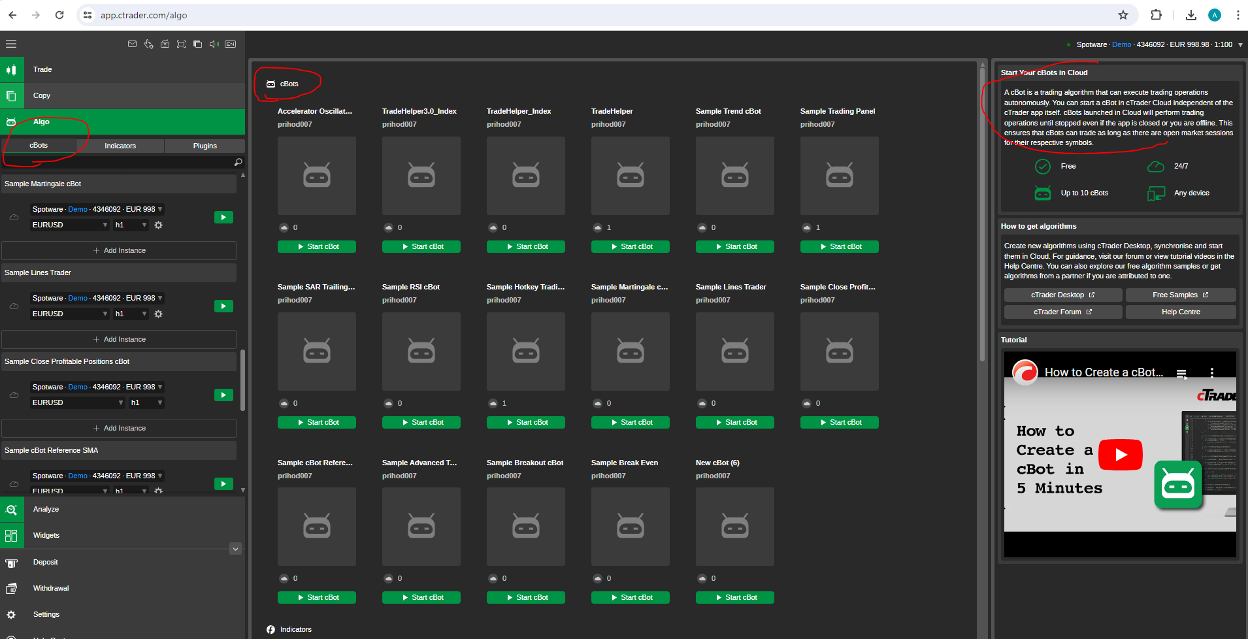Open the Copy section

(123, 95)
